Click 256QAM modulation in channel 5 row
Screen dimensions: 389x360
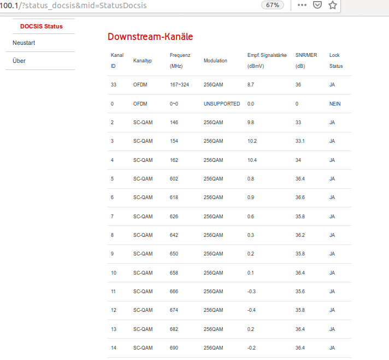(x=214, y=179)
